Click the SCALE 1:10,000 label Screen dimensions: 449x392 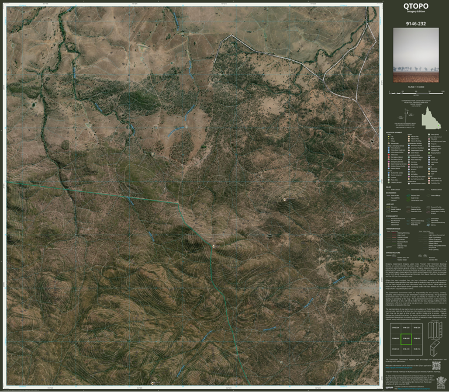416,87
